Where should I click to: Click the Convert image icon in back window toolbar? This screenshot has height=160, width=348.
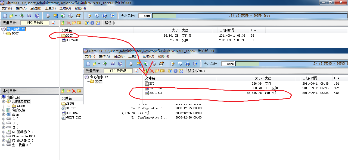[63, 16]
